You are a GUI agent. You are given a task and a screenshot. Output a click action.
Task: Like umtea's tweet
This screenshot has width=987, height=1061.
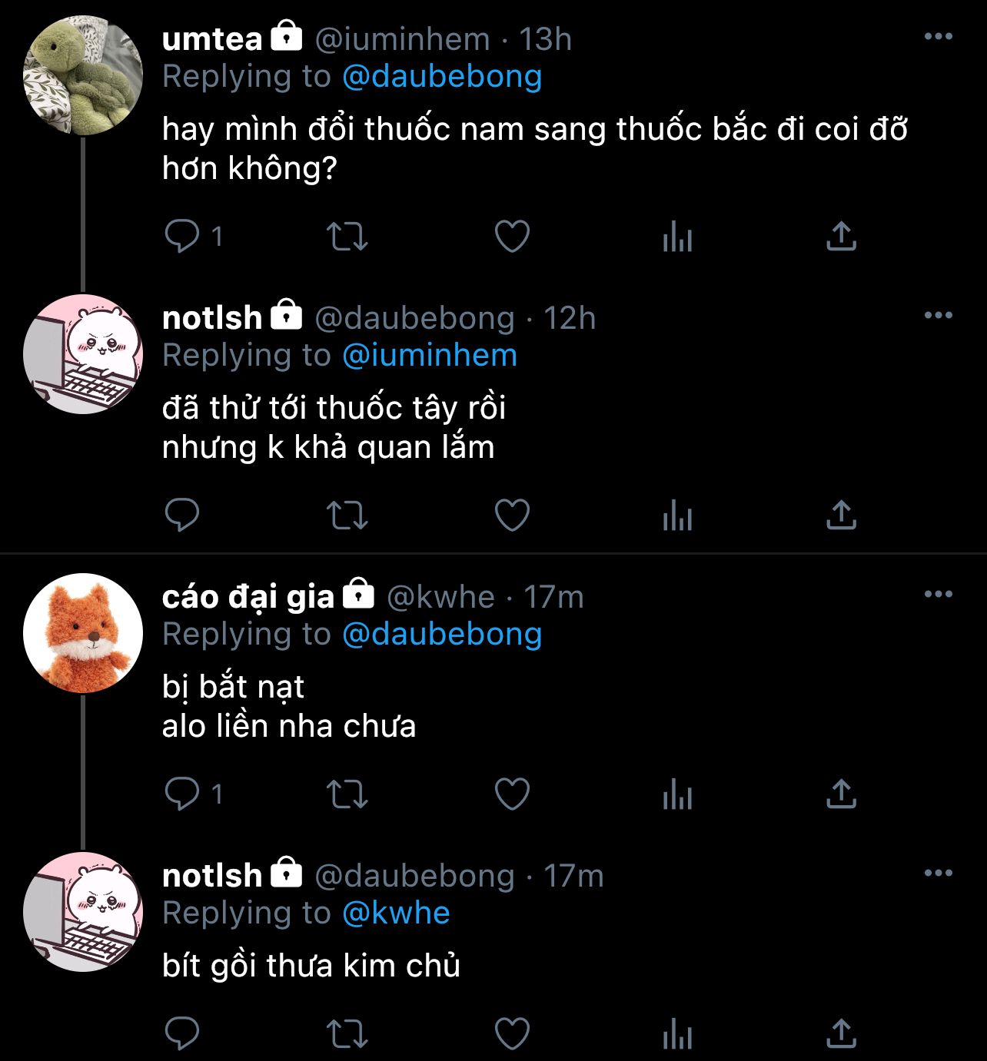point(512,236)
